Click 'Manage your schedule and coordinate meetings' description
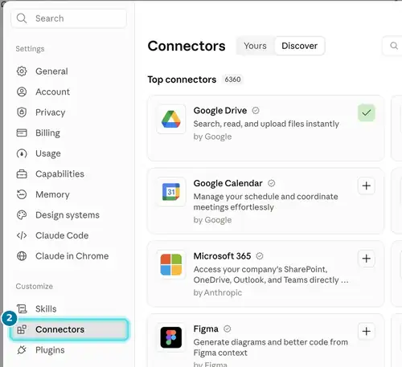402x367 pixels. coord(265,202)
